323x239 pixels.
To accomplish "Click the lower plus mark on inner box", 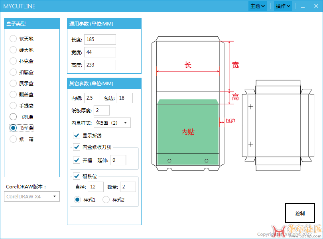I will click(x=251, y=144).
